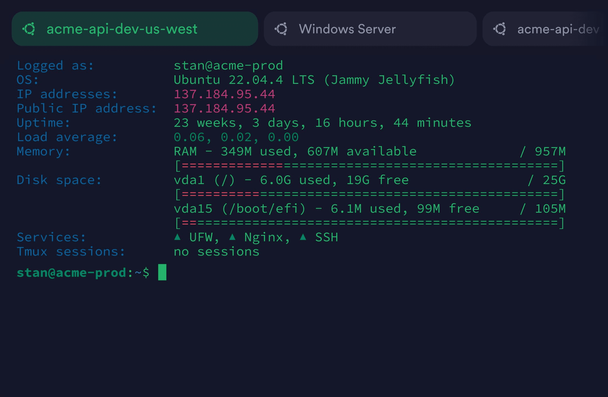Image resolution: width=608 pixels, height=397 pixels.
Task: Click the SSH service status triangle
Action: pyautogui.click(x=303, y=237)
